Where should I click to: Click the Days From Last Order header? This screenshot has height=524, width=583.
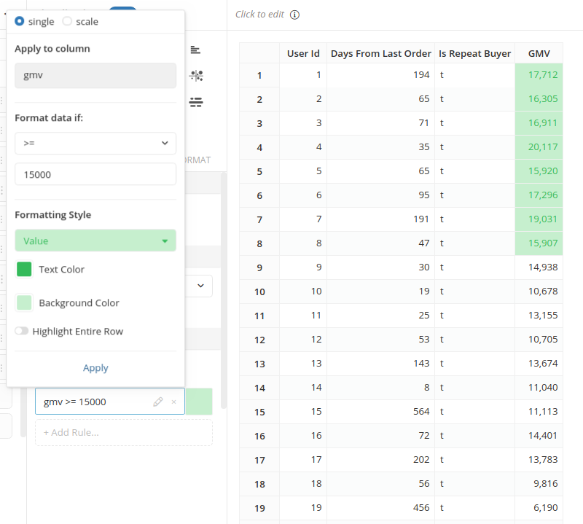click(380, 53)
